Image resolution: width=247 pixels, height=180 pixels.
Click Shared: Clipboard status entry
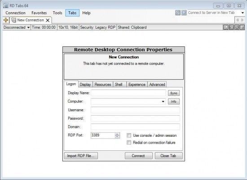coord(132,27)
